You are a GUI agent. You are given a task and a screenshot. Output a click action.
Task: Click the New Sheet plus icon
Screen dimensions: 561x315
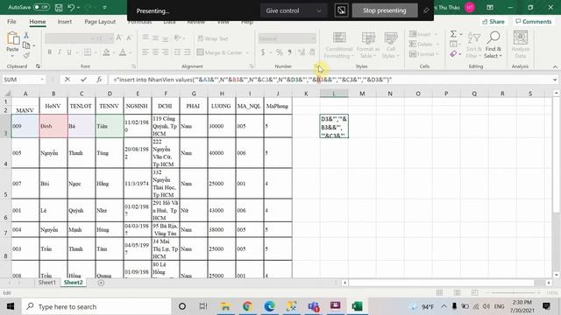pyautogui.click(x=102, y=283)
